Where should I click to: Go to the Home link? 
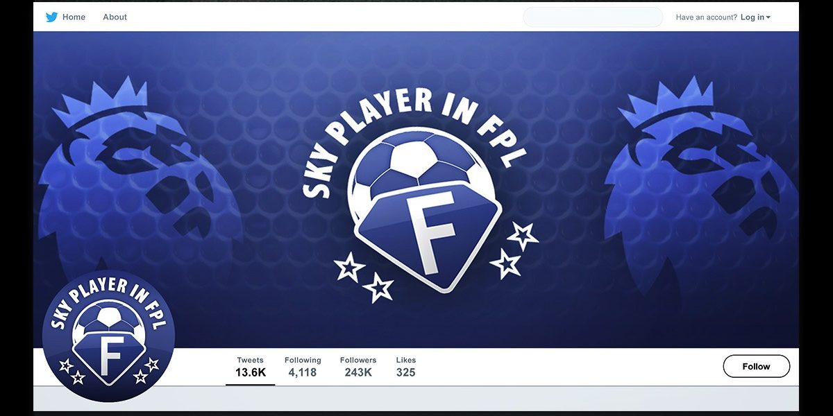tap(74, 17)
